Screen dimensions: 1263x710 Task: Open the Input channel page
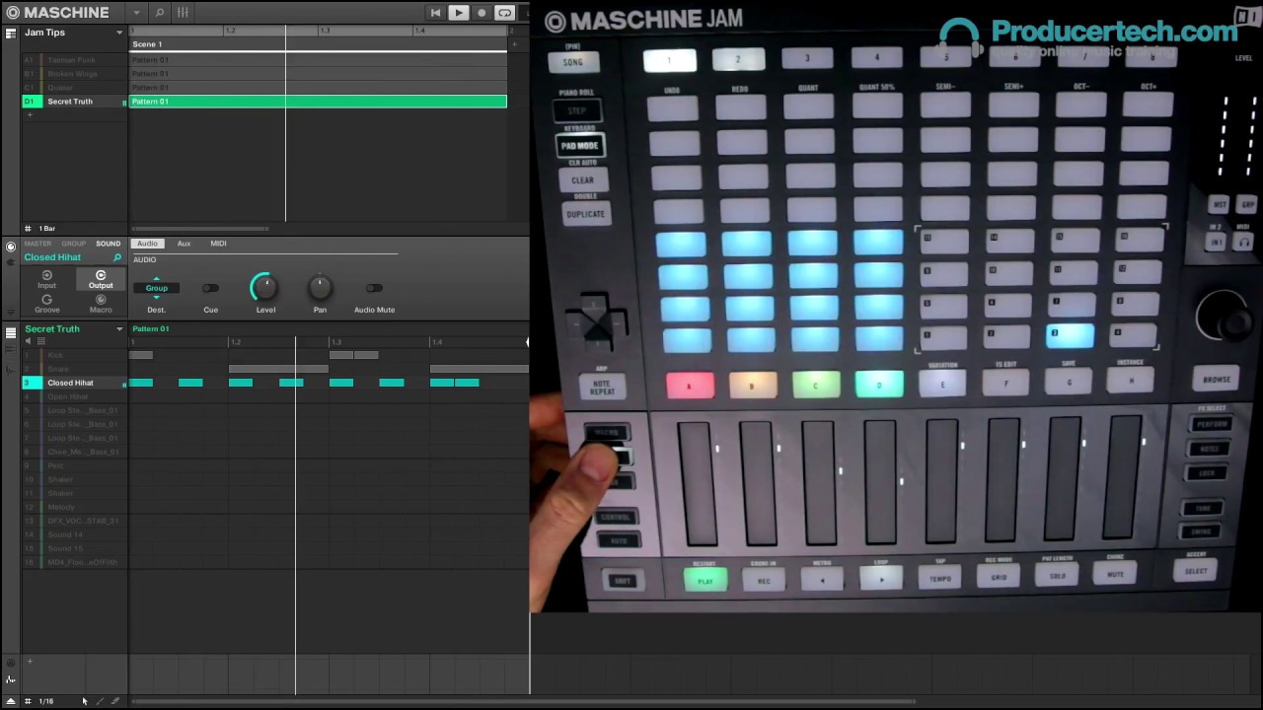coord(46,280)
